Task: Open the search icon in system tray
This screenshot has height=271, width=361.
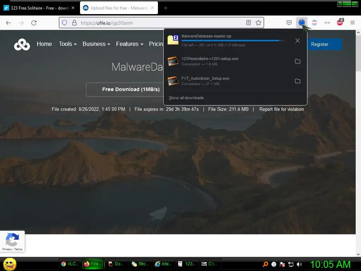Action: (x=265, y=264)
